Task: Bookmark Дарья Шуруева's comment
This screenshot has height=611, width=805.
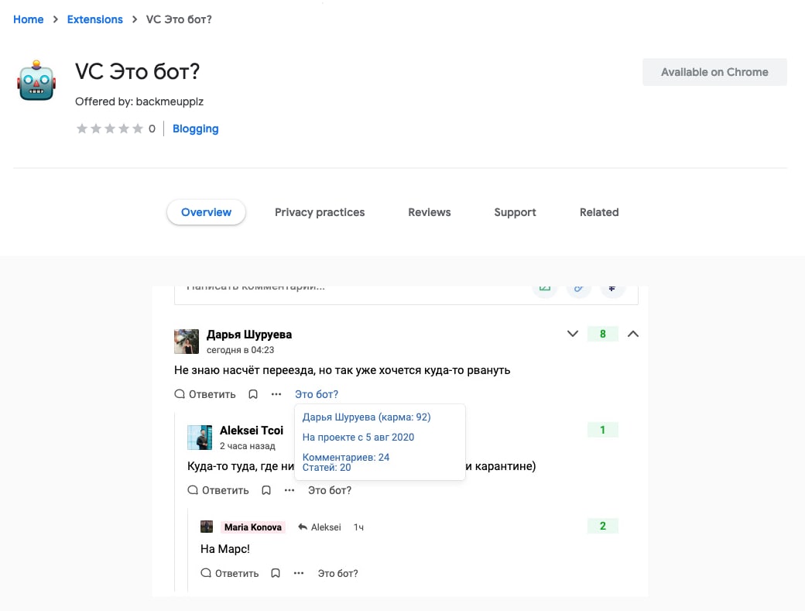Action: tap(253, 394)
